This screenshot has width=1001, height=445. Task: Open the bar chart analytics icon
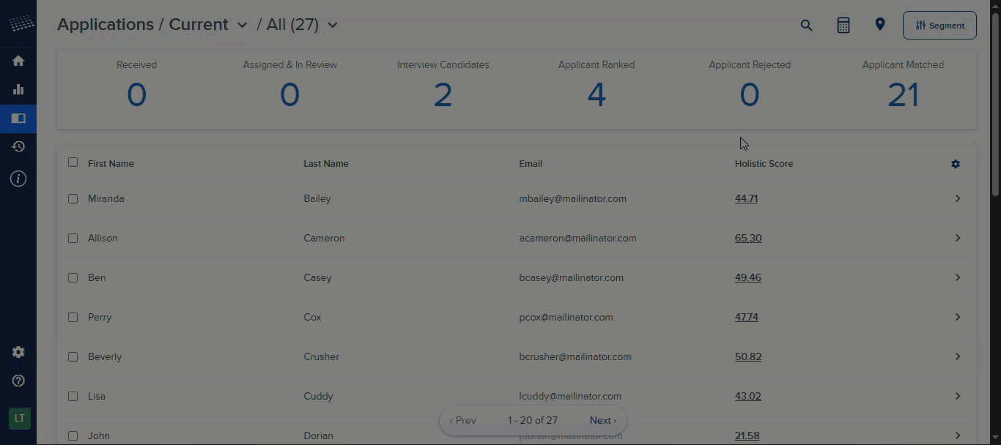18,89
